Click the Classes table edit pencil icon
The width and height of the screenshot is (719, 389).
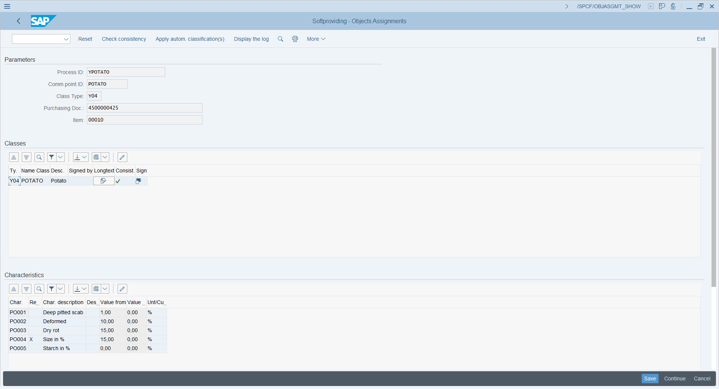[122, 157]
